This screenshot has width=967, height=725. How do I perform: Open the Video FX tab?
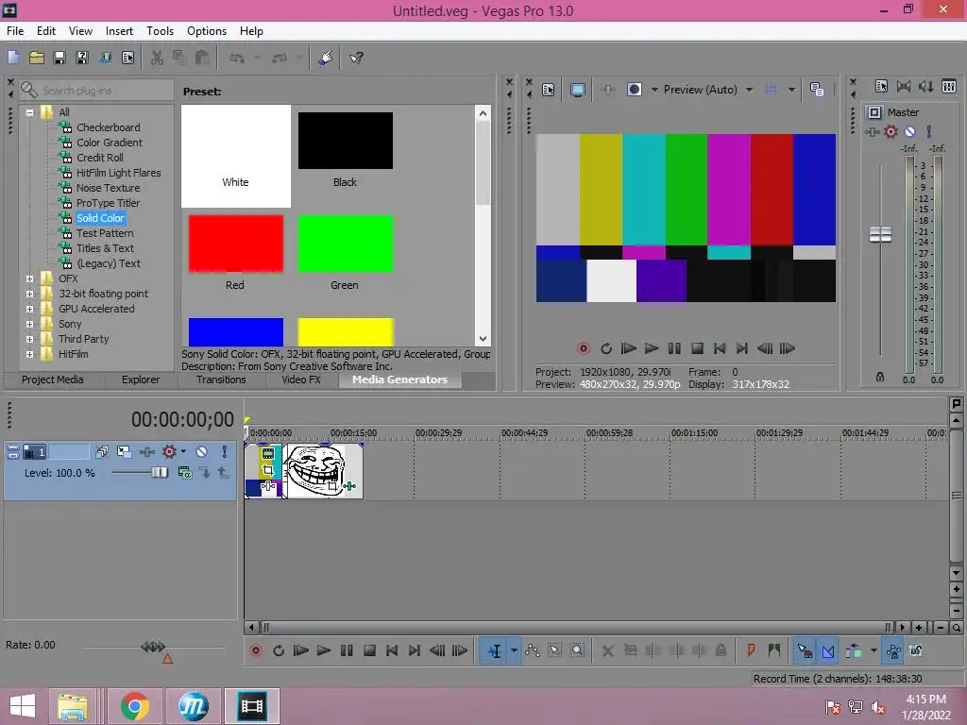301,379
